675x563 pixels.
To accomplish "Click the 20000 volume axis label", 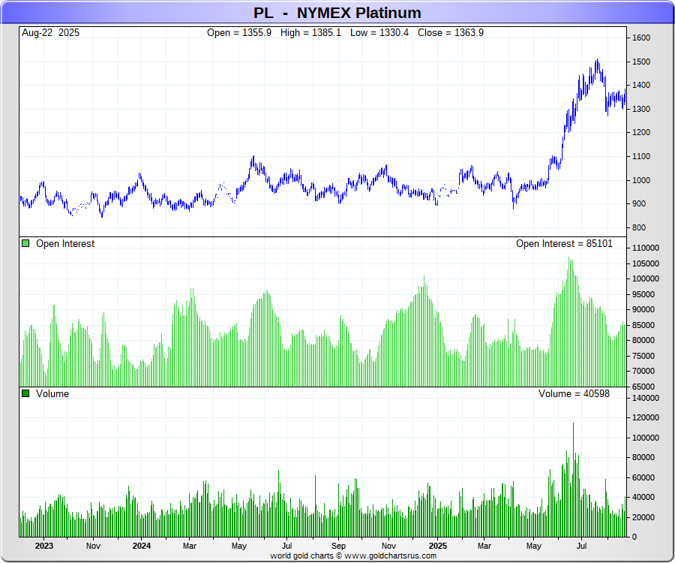I will 643,517.
